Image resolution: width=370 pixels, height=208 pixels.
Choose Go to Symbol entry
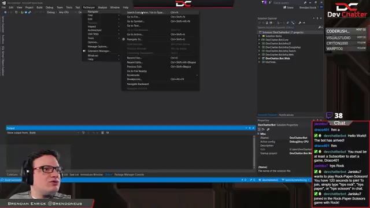click(161, 21)
